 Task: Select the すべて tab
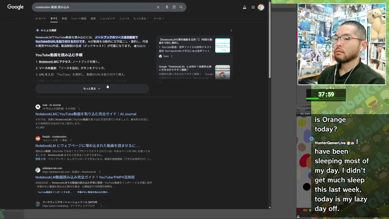click(54, 19)
